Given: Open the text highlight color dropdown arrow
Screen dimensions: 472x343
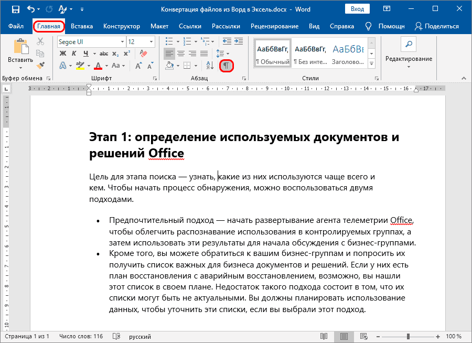Looking at the screenshot, I should [x=89, y=65].
